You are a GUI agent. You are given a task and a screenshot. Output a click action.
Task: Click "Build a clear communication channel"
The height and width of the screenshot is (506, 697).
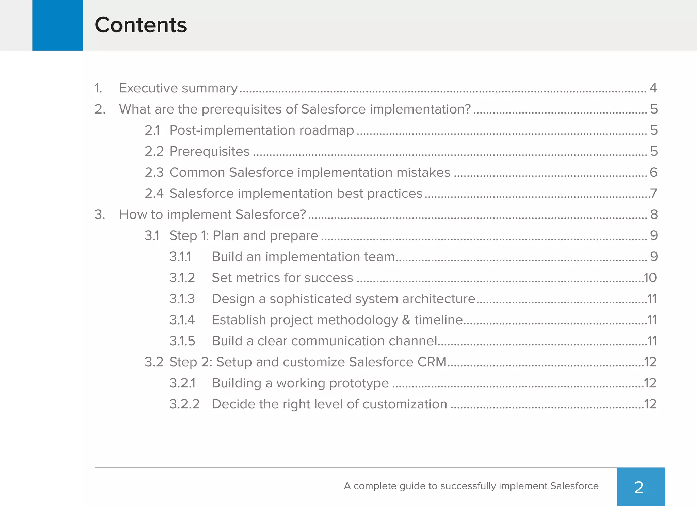[324, 341]
